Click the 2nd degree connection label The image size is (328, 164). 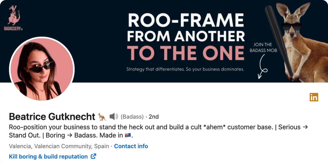[x=154, y=117]
